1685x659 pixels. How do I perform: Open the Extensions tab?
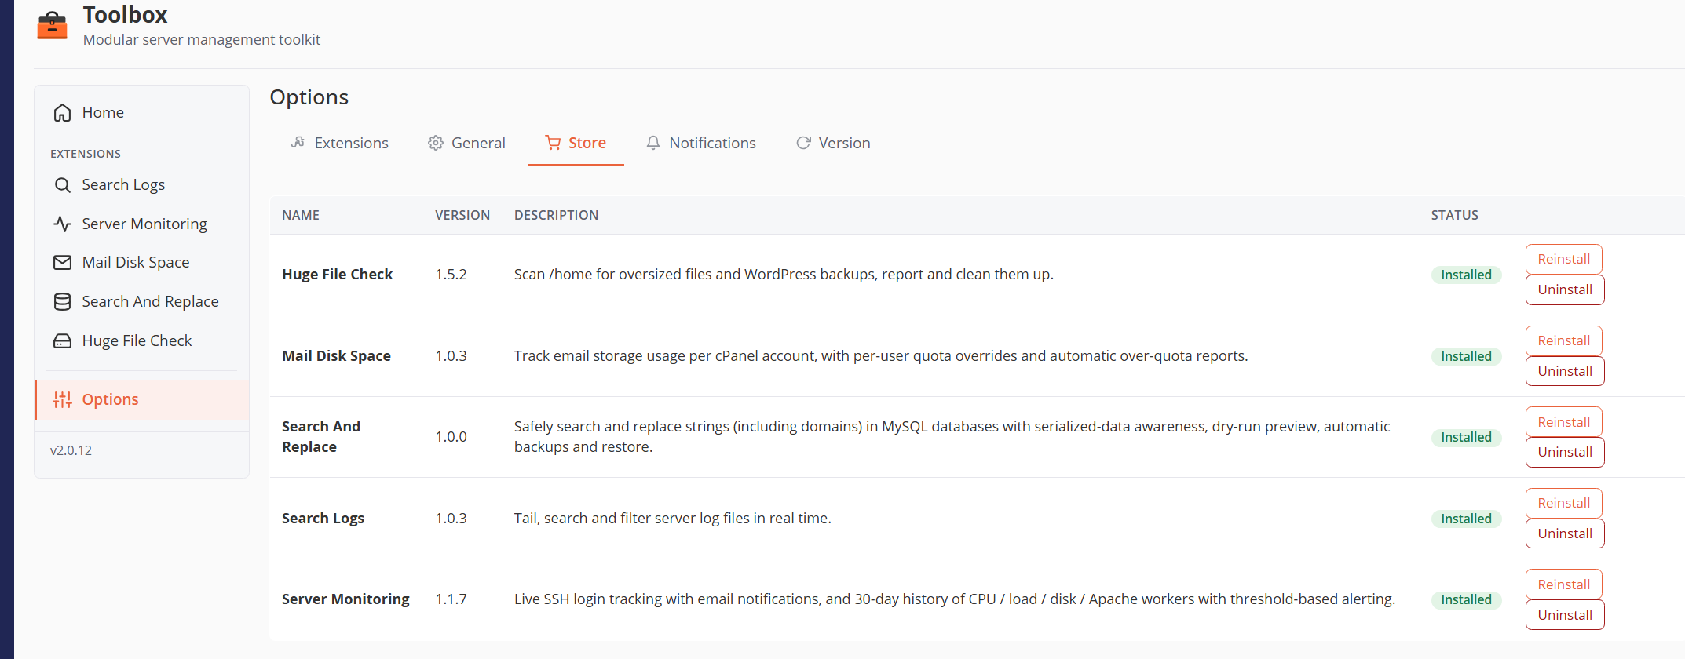pyautogui.click(x=339, y=143)
